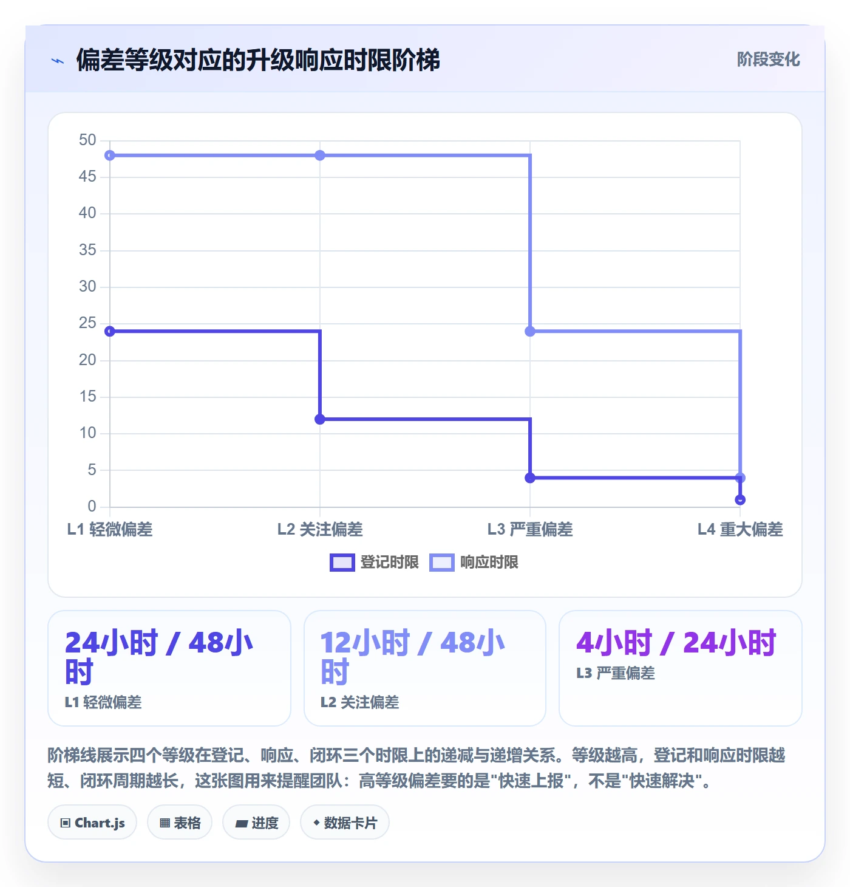Screen dimensions: 850x887
Task: Click the square icon in Chart.js tag
Action: [66, 823]
